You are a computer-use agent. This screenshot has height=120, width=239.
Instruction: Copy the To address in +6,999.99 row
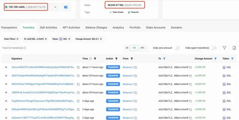(x=191, y=76)
